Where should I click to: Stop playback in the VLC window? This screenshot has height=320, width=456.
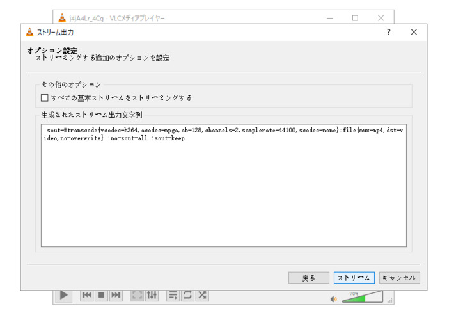(x=101, y=295)
